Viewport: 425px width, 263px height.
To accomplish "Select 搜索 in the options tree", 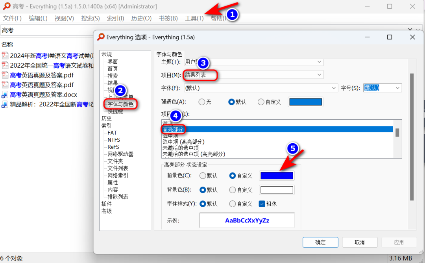I will [113, 76].
